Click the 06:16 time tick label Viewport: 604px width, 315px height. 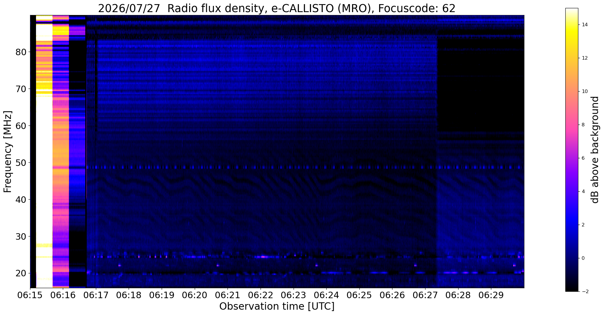[x=63, y=295]
